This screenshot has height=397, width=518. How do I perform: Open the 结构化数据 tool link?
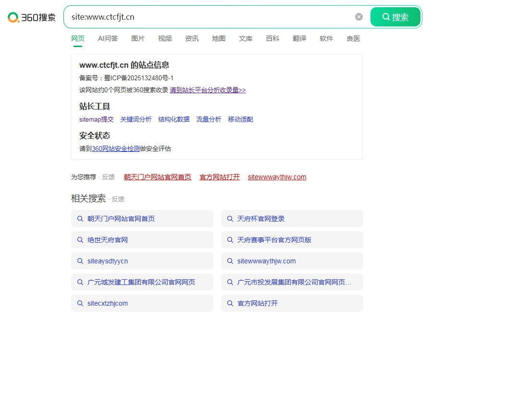[174, 119]
